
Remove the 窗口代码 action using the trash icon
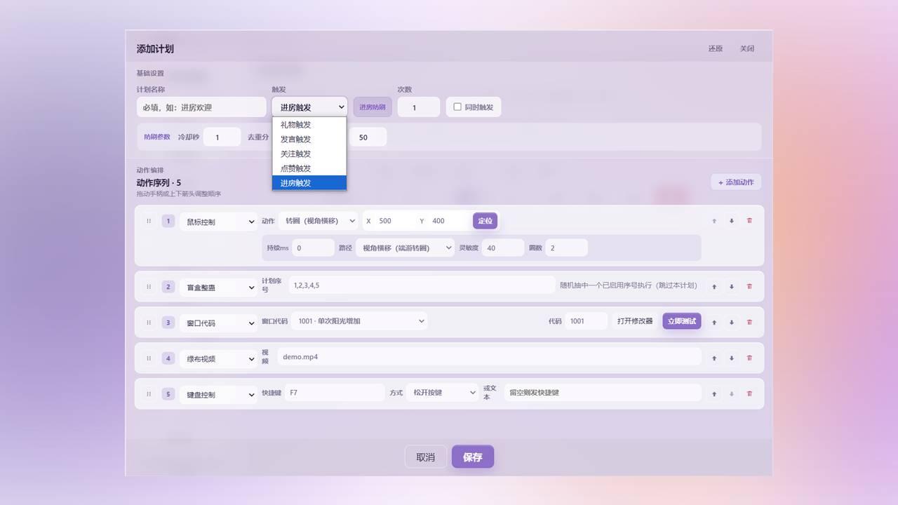pyautogui.click(x=749, y=322)
